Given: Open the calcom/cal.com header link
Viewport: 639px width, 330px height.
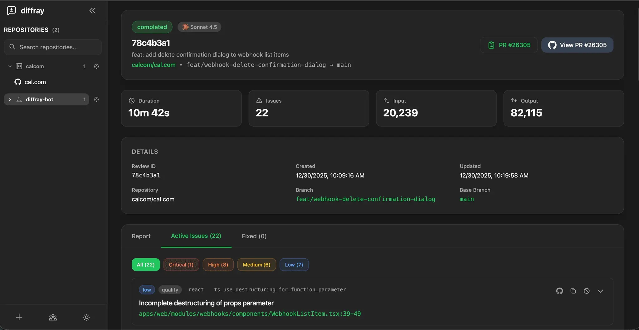Looking at the screenshot, I should (154, 65).
